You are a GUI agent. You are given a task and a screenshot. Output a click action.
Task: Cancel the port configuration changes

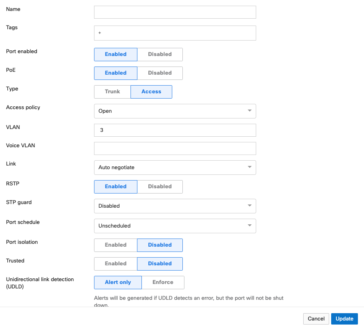click(316, 319)
